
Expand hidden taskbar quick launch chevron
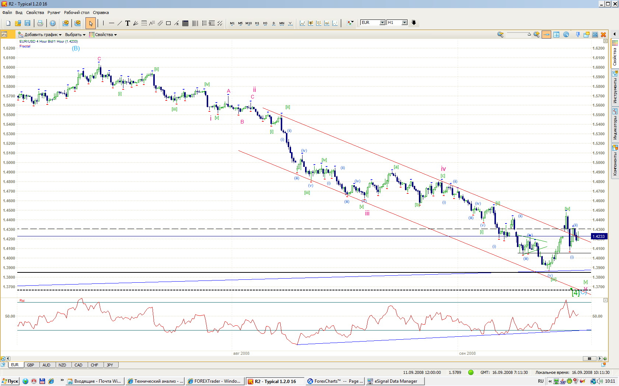tap(62, 381)
